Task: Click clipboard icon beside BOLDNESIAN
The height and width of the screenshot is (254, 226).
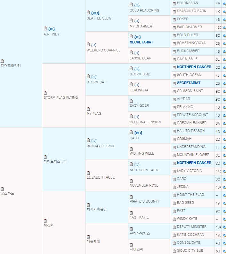Action: tap(174, 4)
